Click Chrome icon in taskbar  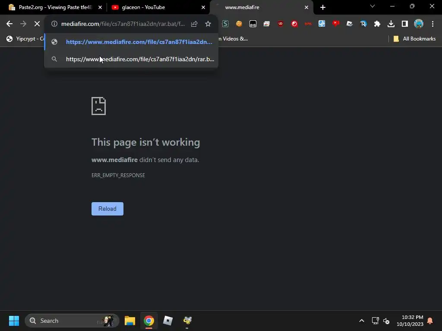[149, 321]
